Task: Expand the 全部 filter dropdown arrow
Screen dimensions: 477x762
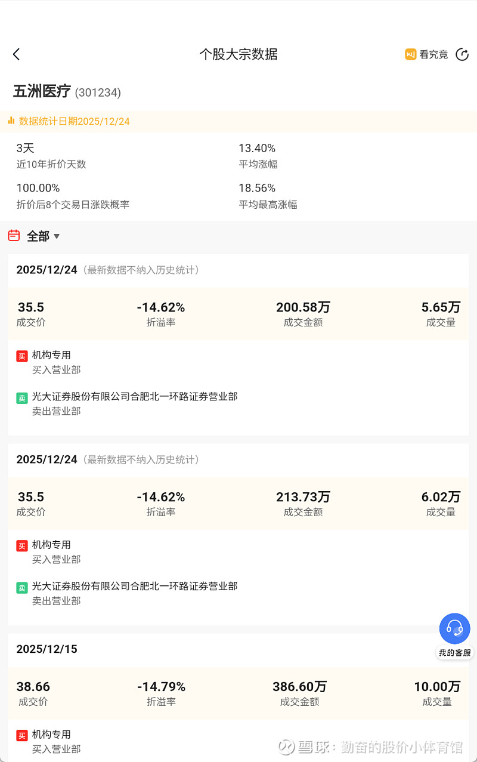Action: pos(57,236)
